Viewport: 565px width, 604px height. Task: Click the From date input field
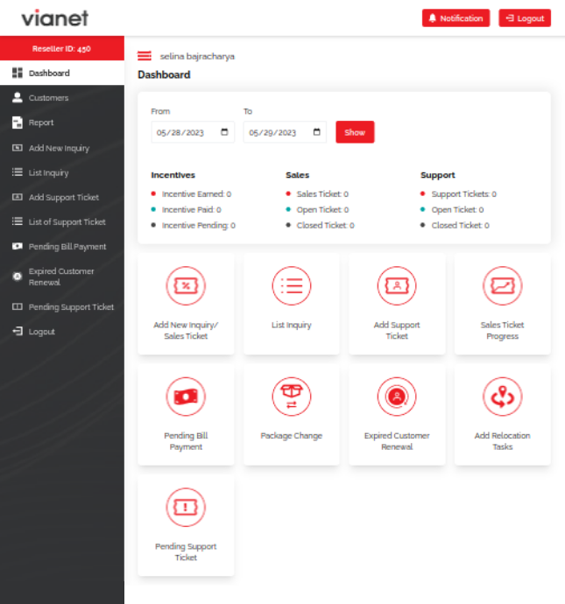click(x=193, y=132)
